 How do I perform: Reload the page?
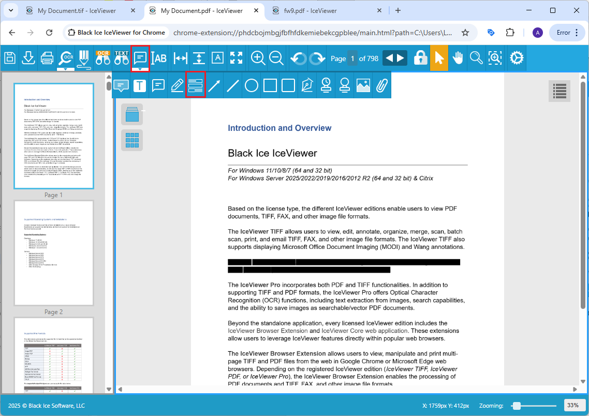point(49,33)
